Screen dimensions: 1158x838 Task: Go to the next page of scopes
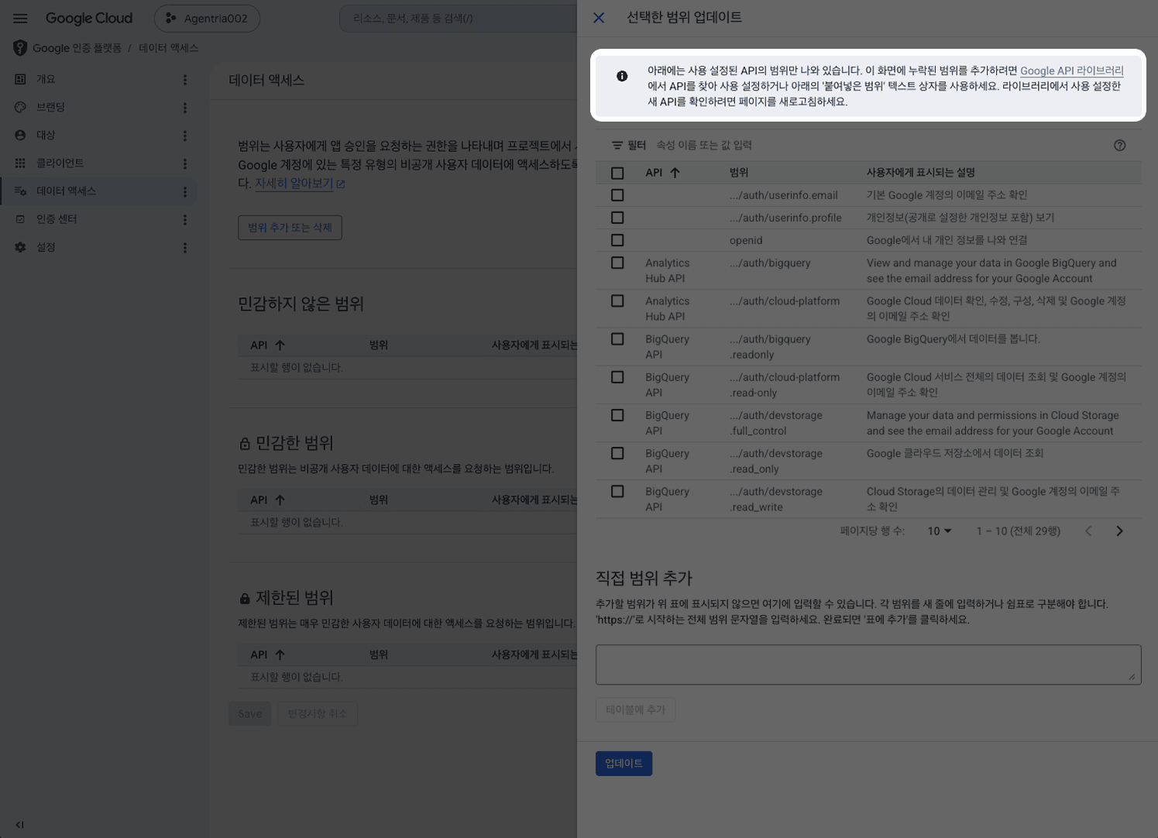pos(1119,531)
